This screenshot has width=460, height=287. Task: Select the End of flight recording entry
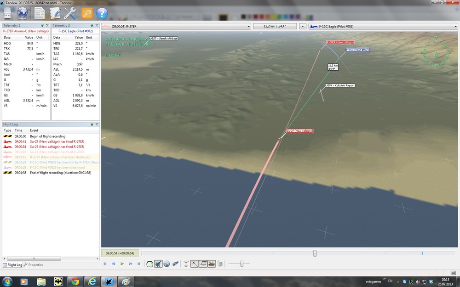click(x=51, y=173)
